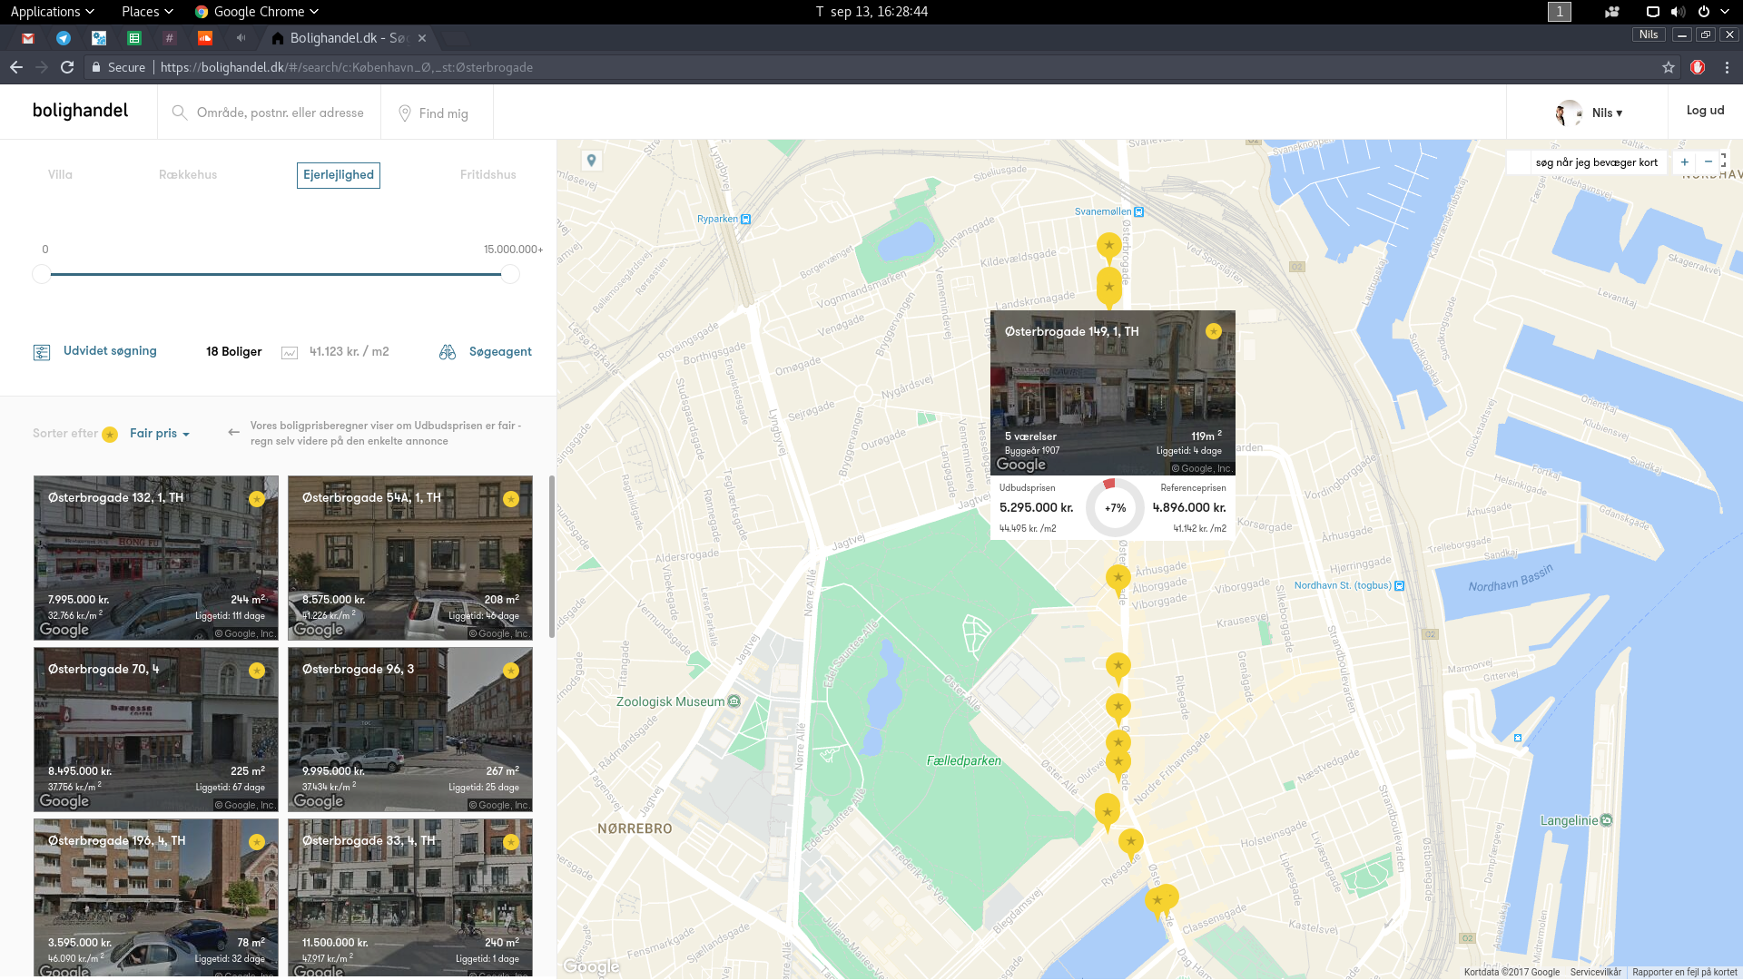Viewport: 1743px width, 980px height.
Task: Open Chrome three-dot menu
Action: coord(1727,67)
